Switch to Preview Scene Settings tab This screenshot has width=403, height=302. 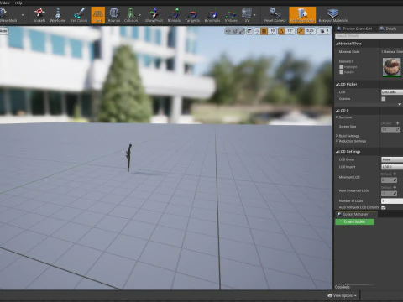coord(354,29)
